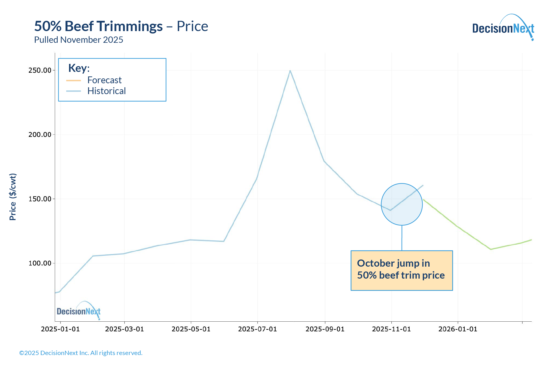Click the 250.00 y-axis tick label
The image size is (548, 365).
40,70
